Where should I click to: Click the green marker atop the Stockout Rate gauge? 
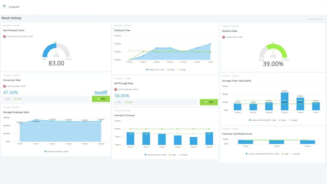tap(273, 43)
